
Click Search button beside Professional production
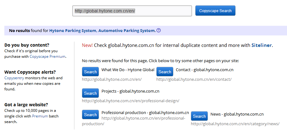tap(90, 115)
